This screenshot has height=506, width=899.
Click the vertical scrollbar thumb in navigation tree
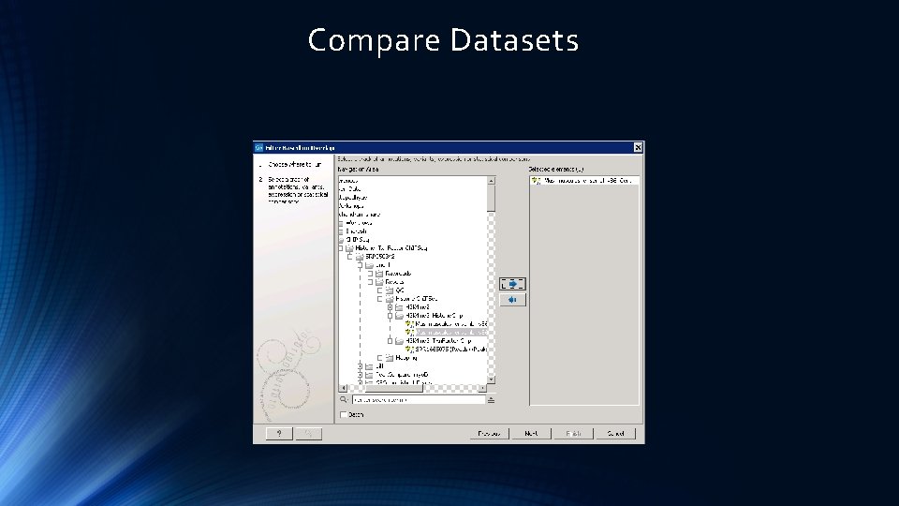pyautogui.click(x=492, y=199)
